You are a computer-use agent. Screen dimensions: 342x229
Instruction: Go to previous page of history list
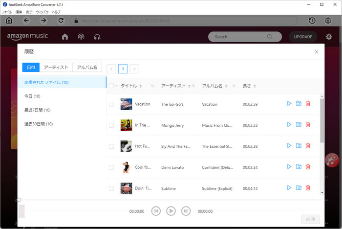tap(111, 69)
